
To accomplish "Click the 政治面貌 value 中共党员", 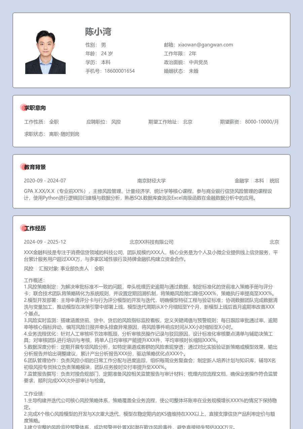I will coord(198,62).
